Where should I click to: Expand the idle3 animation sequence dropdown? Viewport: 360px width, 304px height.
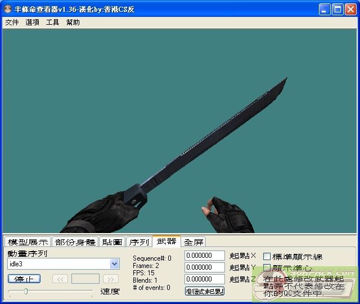tap(114, 264)
